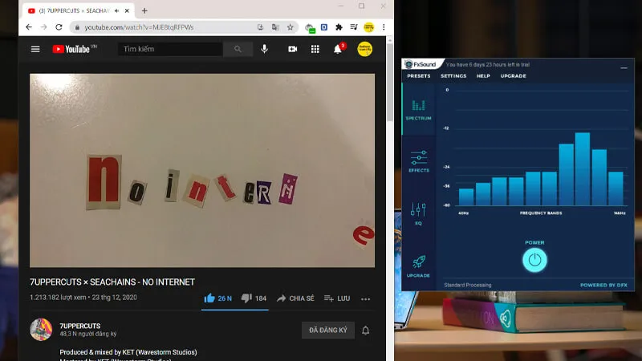Open the YouTube apps grid
Screen dimensions: 642x361
click(x=315, y=49)
